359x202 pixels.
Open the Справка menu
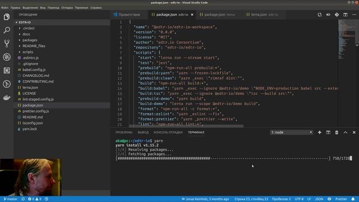point(96,7)
